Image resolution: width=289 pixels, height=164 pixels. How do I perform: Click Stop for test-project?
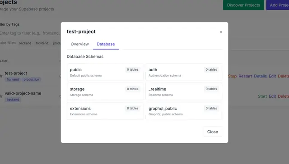232,76
